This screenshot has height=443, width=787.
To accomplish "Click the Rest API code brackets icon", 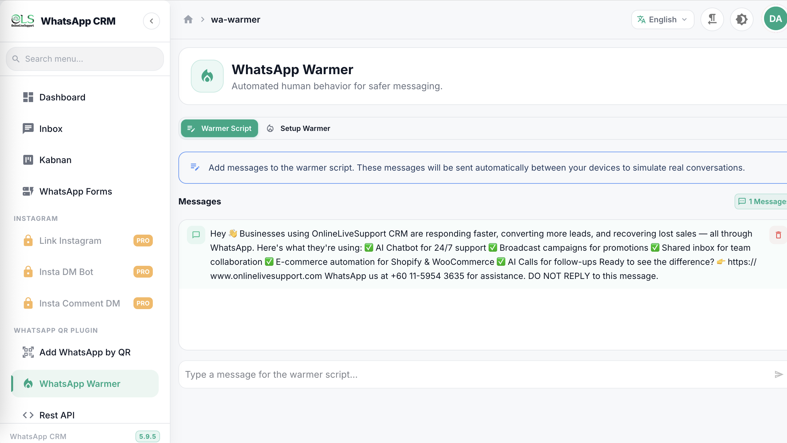I will 28,415.
